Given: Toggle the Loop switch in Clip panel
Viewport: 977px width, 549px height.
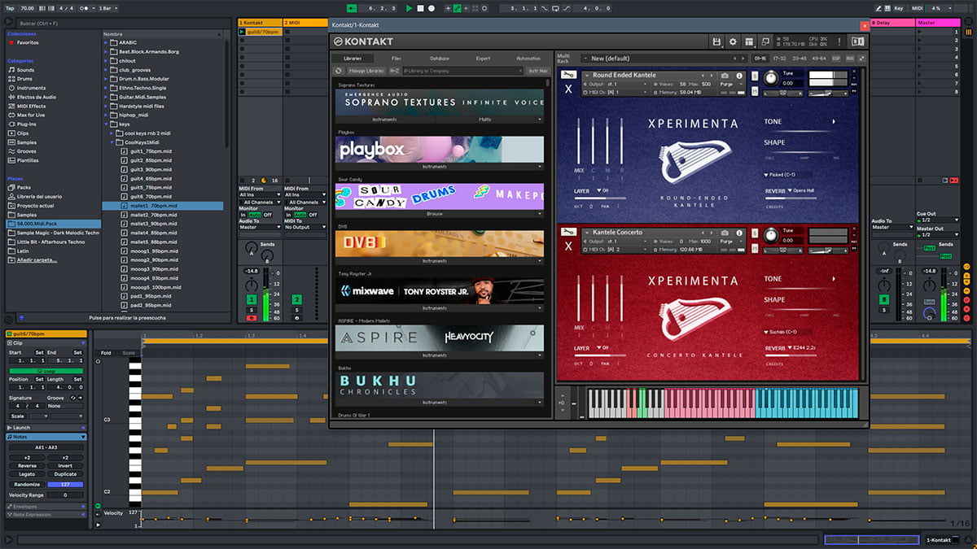Looking at the screenshot, I should (46, 371).
